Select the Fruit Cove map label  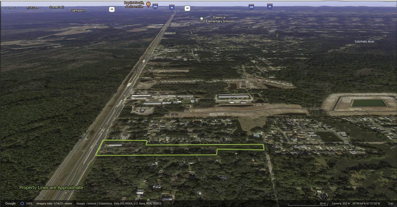[x=33, y=8]
